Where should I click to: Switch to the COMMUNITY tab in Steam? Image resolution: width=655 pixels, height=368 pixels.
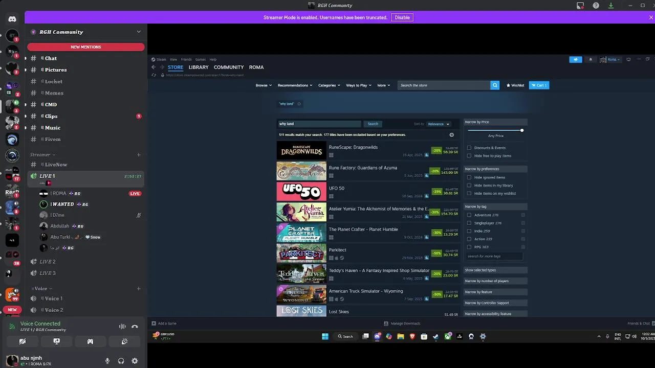(x=229, y=67)
